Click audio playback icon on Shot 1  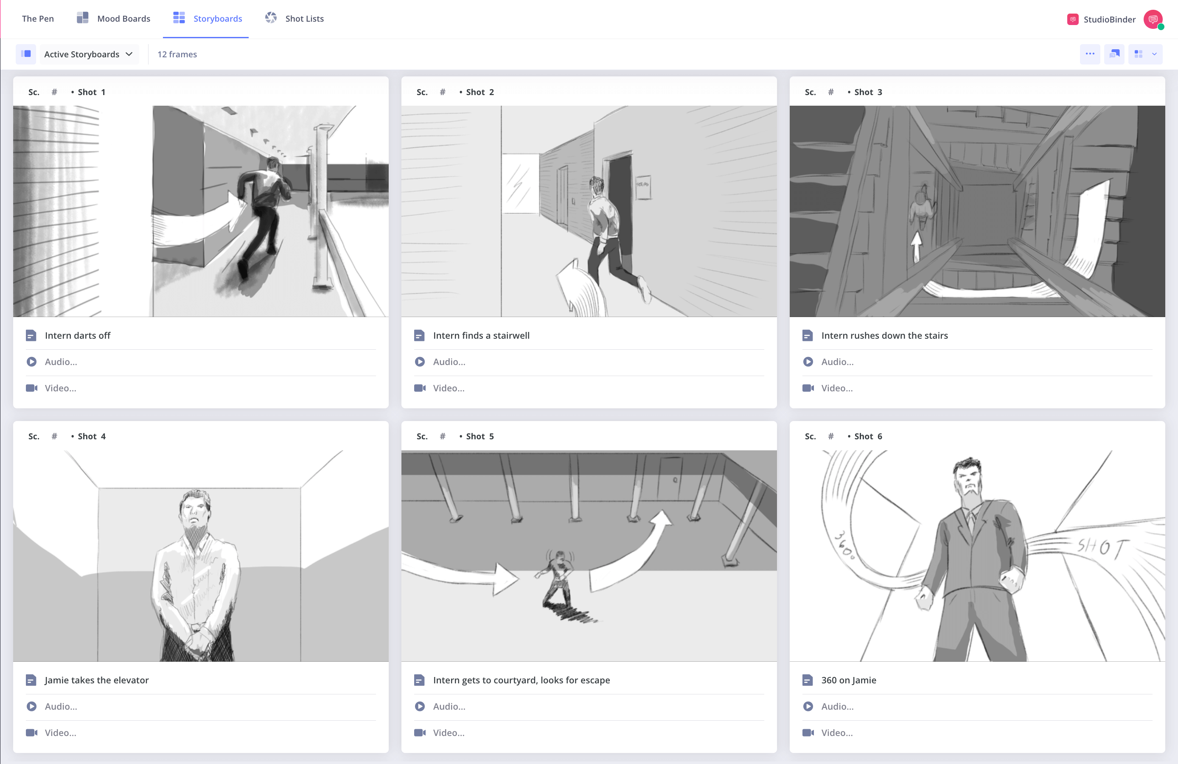tap(31, 361)
